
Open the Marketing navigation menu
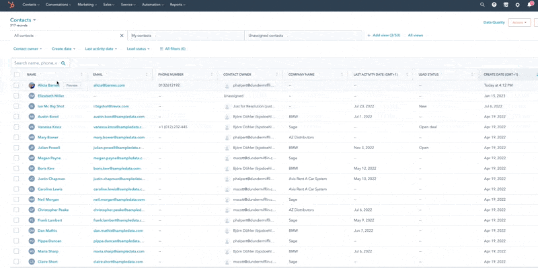[x=87, y=5]
